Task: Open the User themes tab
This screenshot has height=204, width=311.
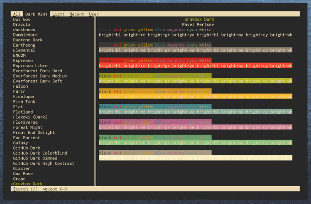Action: coord(94,14)
